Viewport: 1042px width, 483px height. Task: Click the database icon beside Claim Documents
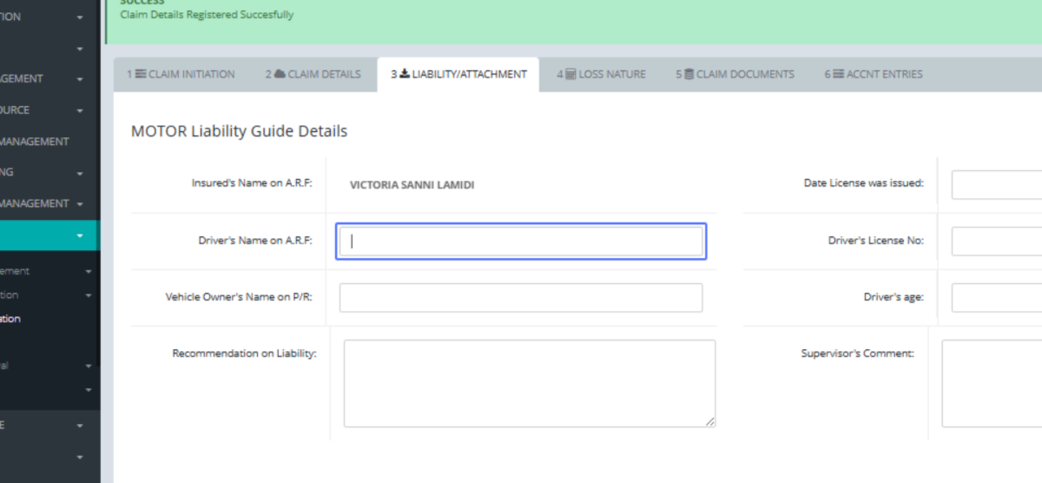[x=689, y=75]
